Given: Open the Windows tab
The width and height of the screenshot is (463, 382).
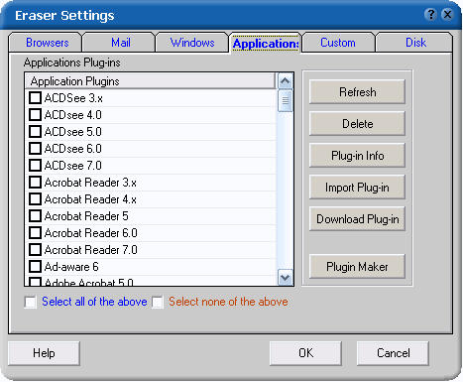Looking at the screenshot, I should [x=192, y=43].
